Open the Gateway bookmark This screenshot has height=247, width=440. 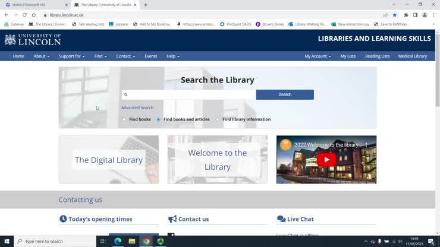point(14,24)
